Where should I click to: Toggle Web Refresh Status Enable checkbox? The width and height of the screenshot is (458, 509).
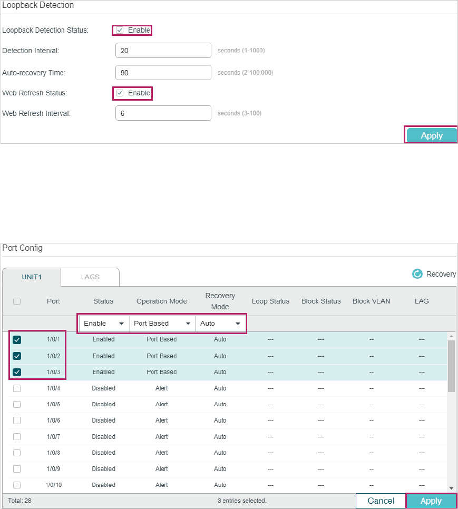point(120,93)
